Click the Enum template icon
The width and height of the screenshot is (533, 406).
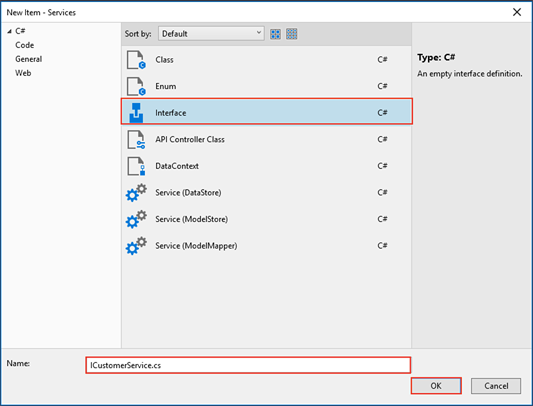point(136,86)
